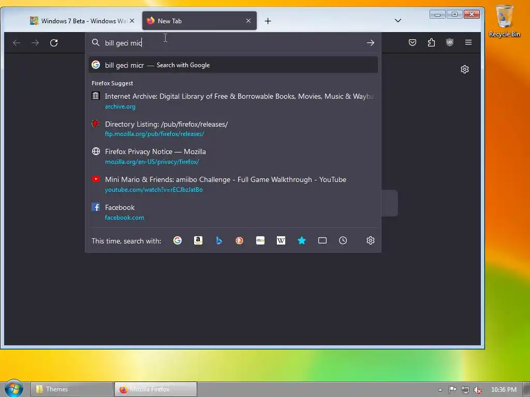The width and height of the screenshot is (530, 397).
Task: Click the muted volume tray icon
Action: click(x=478, y=390)
